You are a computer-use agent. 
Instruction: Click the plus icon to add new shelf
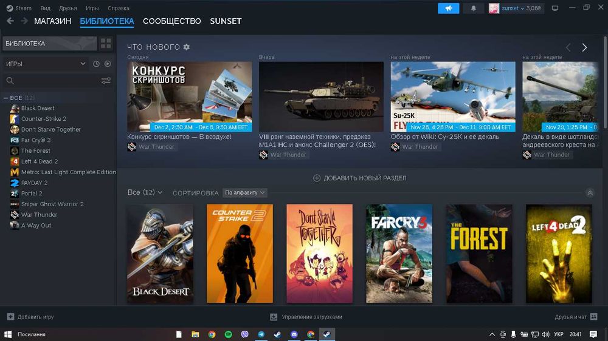click(317, 178)
